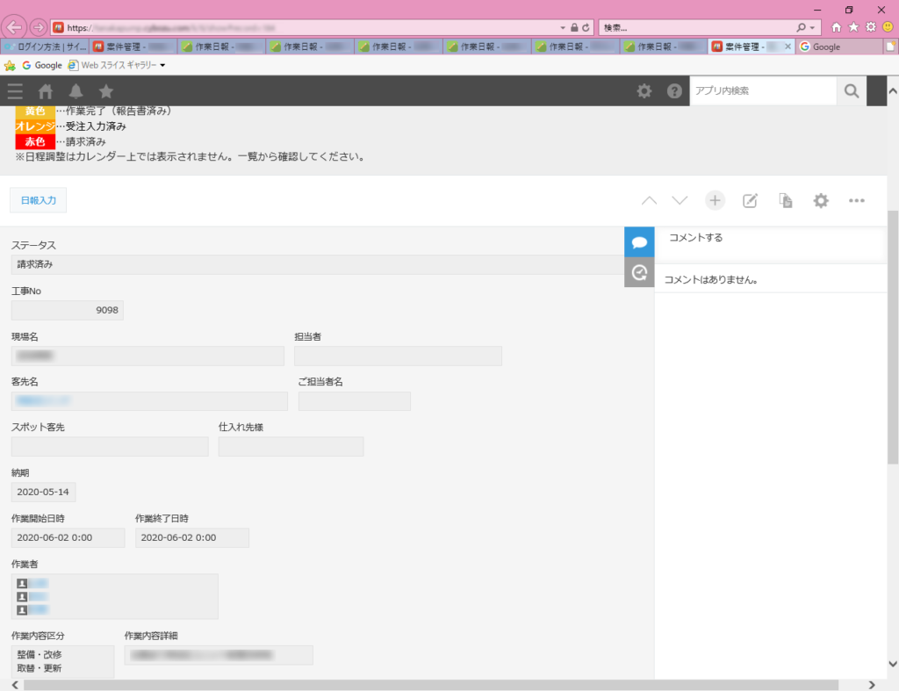Screen dimensions: 899x691
Task: Show the comments panel speech bubble tab
Action: [x=639, y=242]
